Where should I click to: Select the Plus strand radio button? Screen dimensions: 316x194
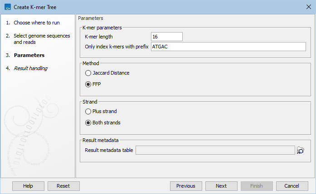point(88,111)
